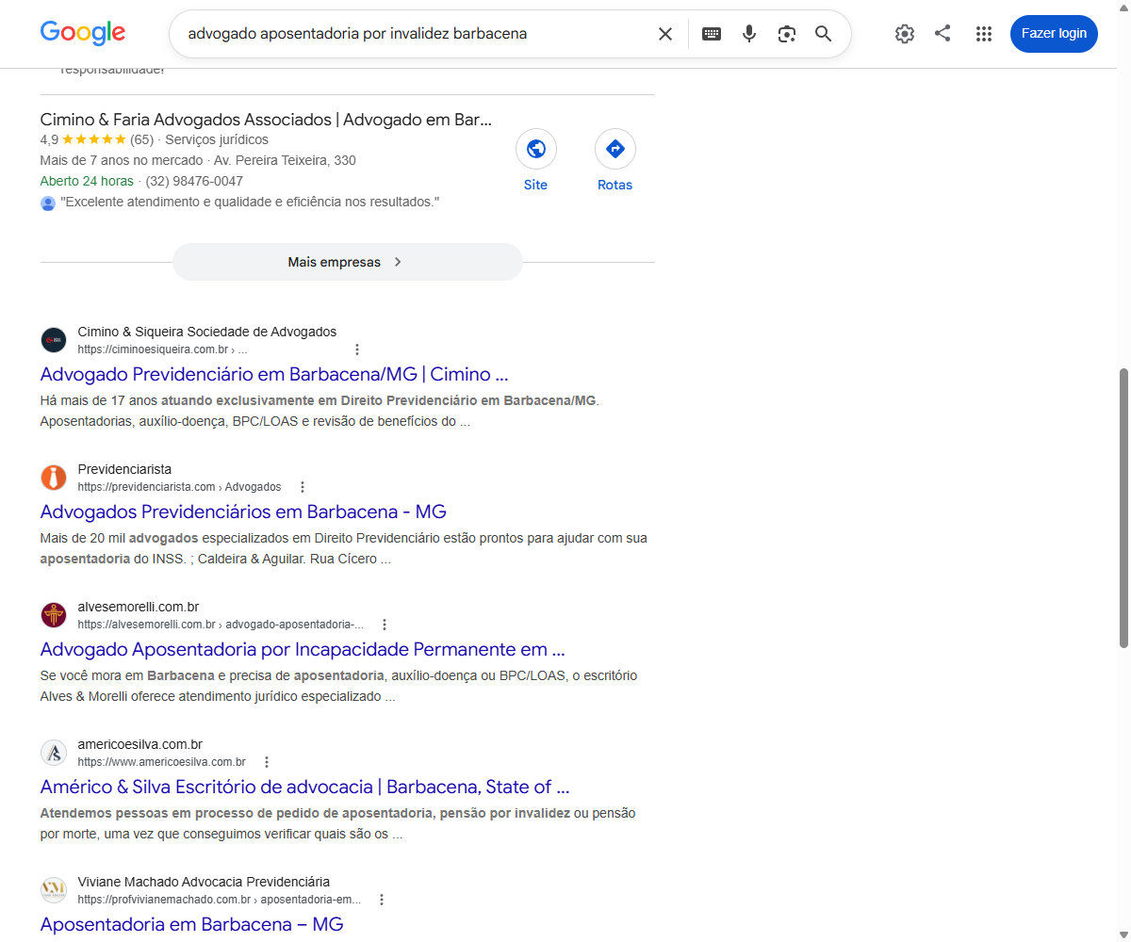Open Advogado Aposentadoria por Incapacidade Permanente link
The width and height of the screenshot is (1131, 942).
[303, 649]
